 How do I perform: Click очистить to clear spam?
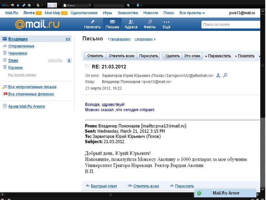tap(55, 61)
